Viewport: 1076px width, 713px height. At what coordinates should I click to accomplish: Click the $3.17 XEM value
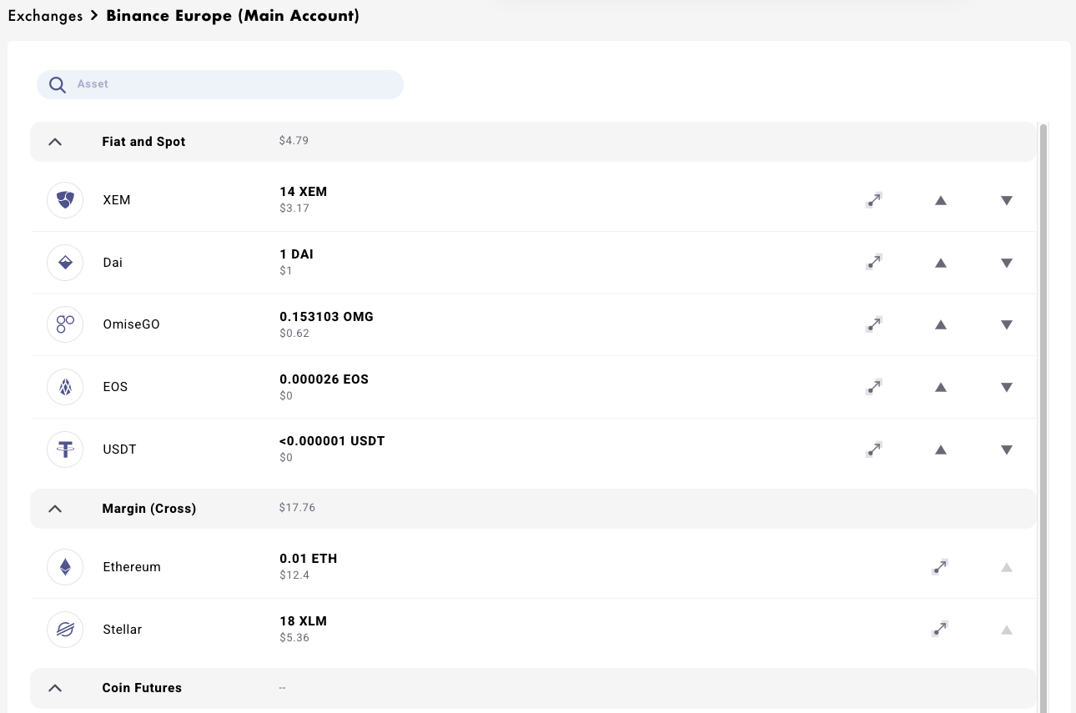click(x=294, y=208)
